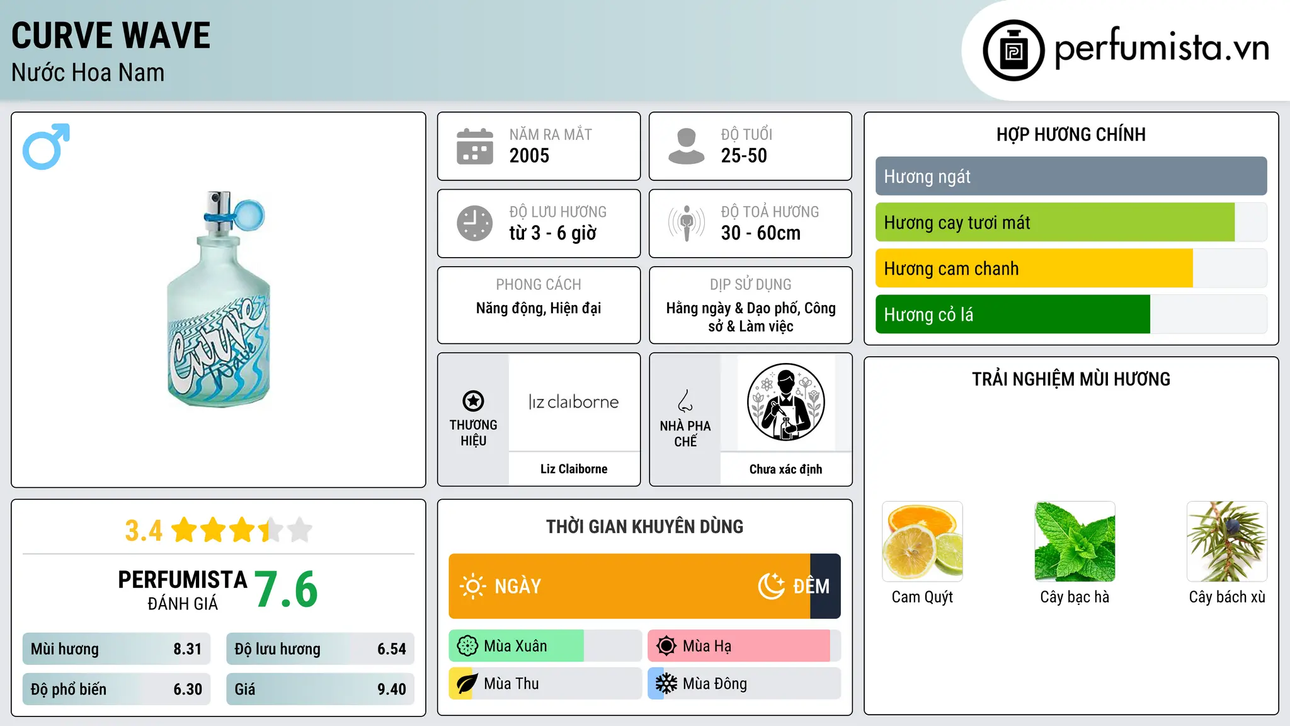Click the star badge icon above THƯƠNG HIỆU
The image size is (1290, 726).
click(x=473, y=401)
